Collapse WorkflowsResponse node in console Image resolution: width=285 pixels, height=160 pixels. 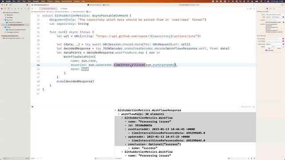[115, 110]
